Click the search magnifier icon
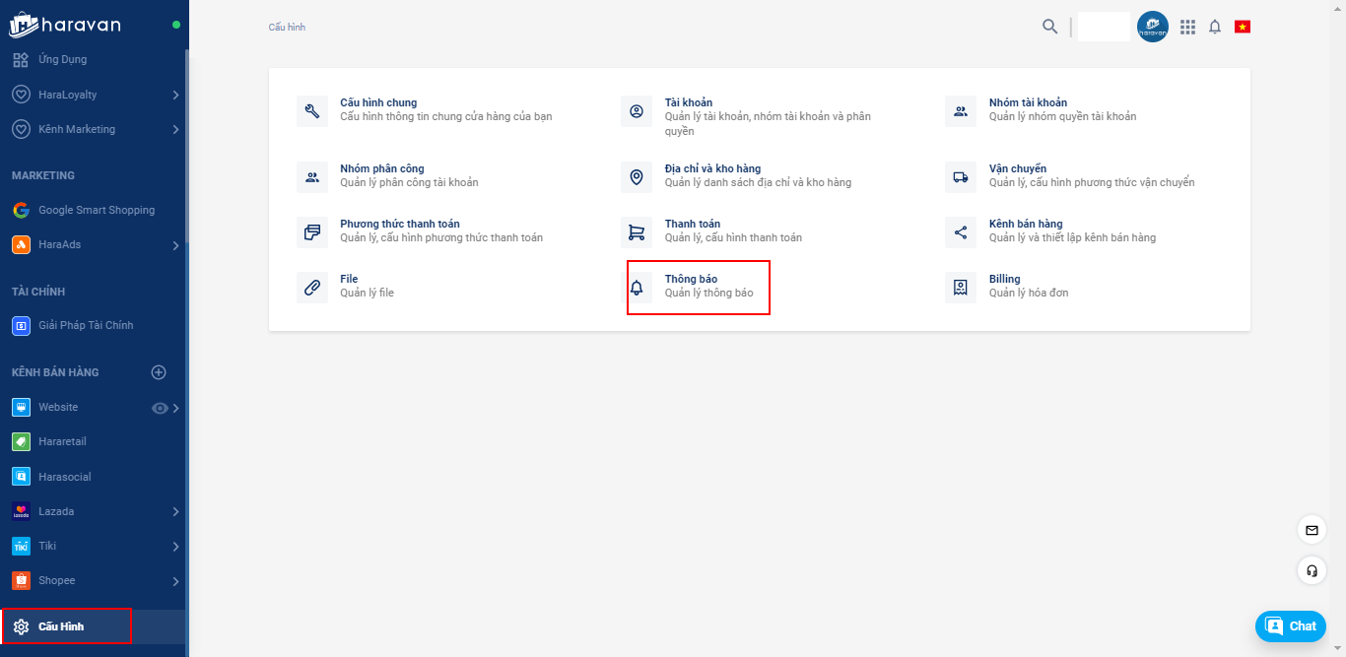Screen dimensions: 1346x657 pyautogui.click(x=1049, y=27)
